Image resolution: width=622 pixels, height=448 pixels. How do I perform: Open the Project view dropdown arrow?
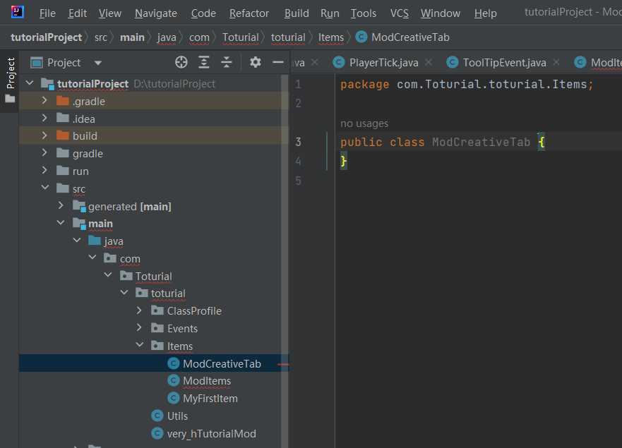tap(98, 63)
